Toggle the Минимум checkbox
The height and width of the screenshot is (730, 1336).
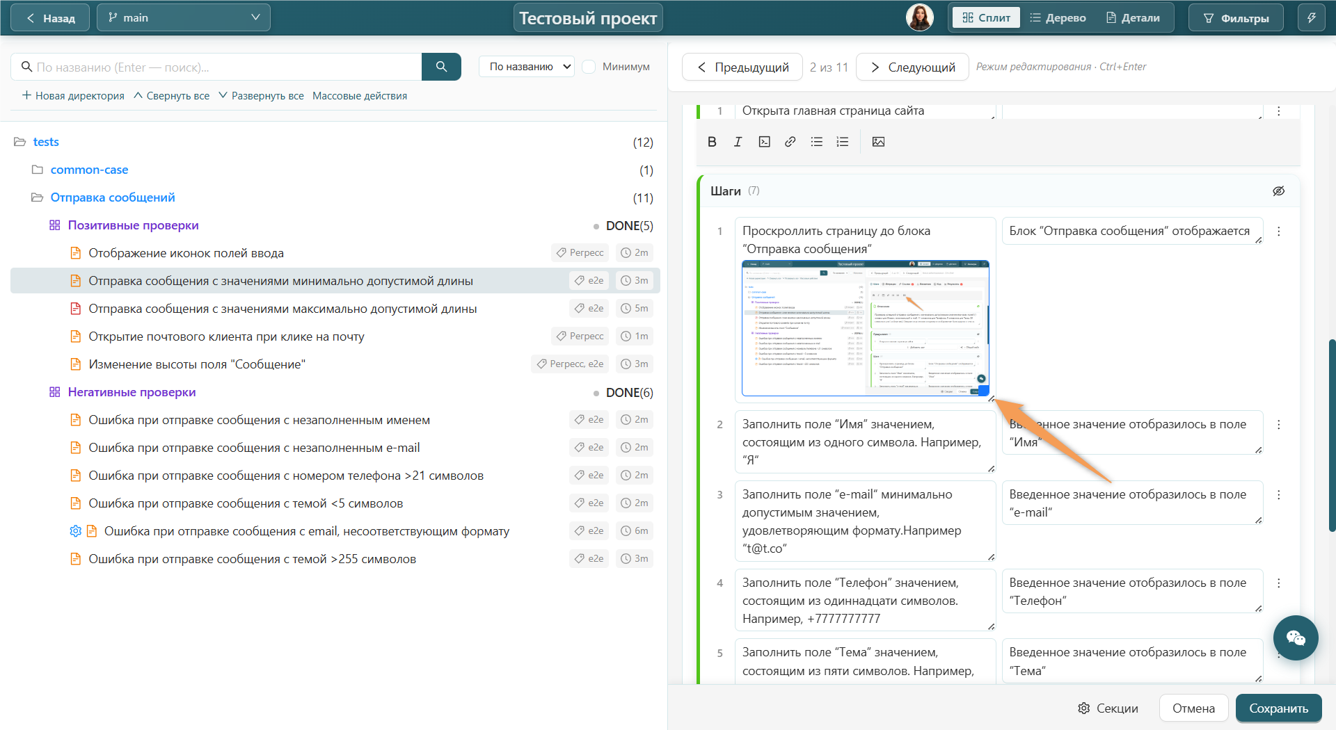[589, 67]
